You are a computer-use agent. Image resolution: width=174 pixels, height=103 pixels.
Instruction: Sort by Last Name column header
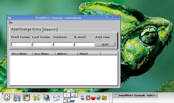[44, 54]
